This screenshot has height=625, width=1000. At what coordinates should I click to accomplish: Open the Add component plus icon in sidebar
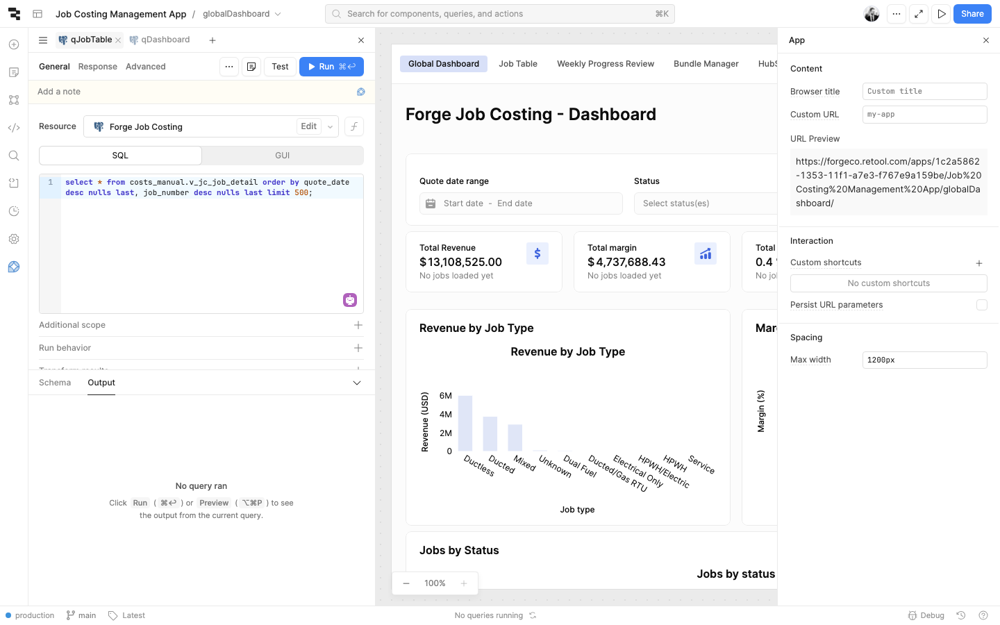(14, 44)
